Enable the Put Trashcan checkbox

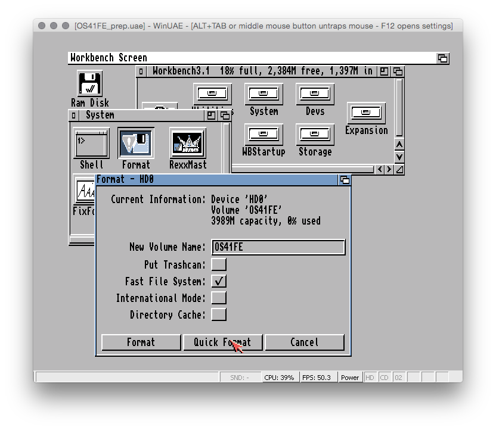(x=219, y=264)
